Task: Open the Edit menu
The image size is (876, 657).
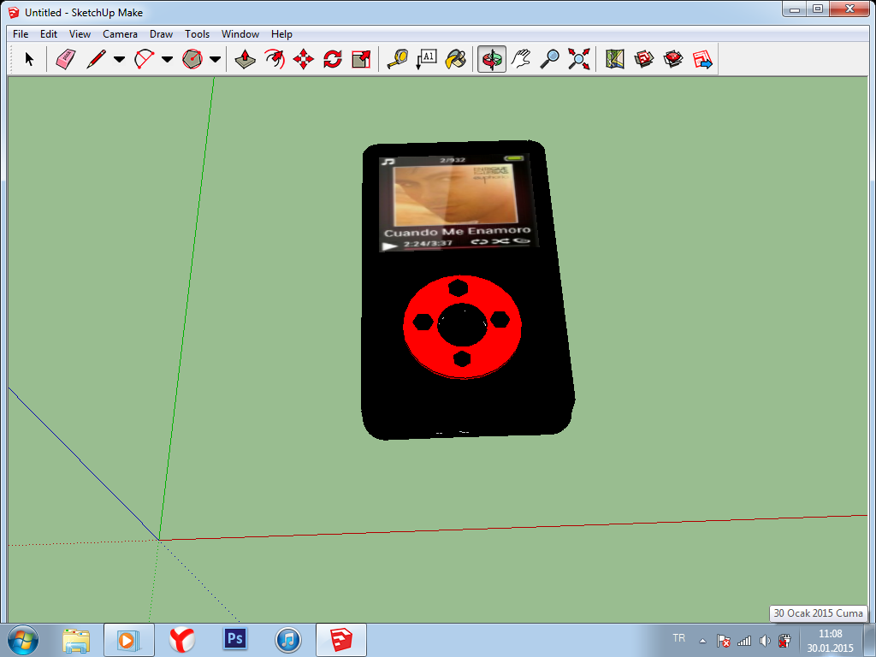Action: (x=49, y=34)
